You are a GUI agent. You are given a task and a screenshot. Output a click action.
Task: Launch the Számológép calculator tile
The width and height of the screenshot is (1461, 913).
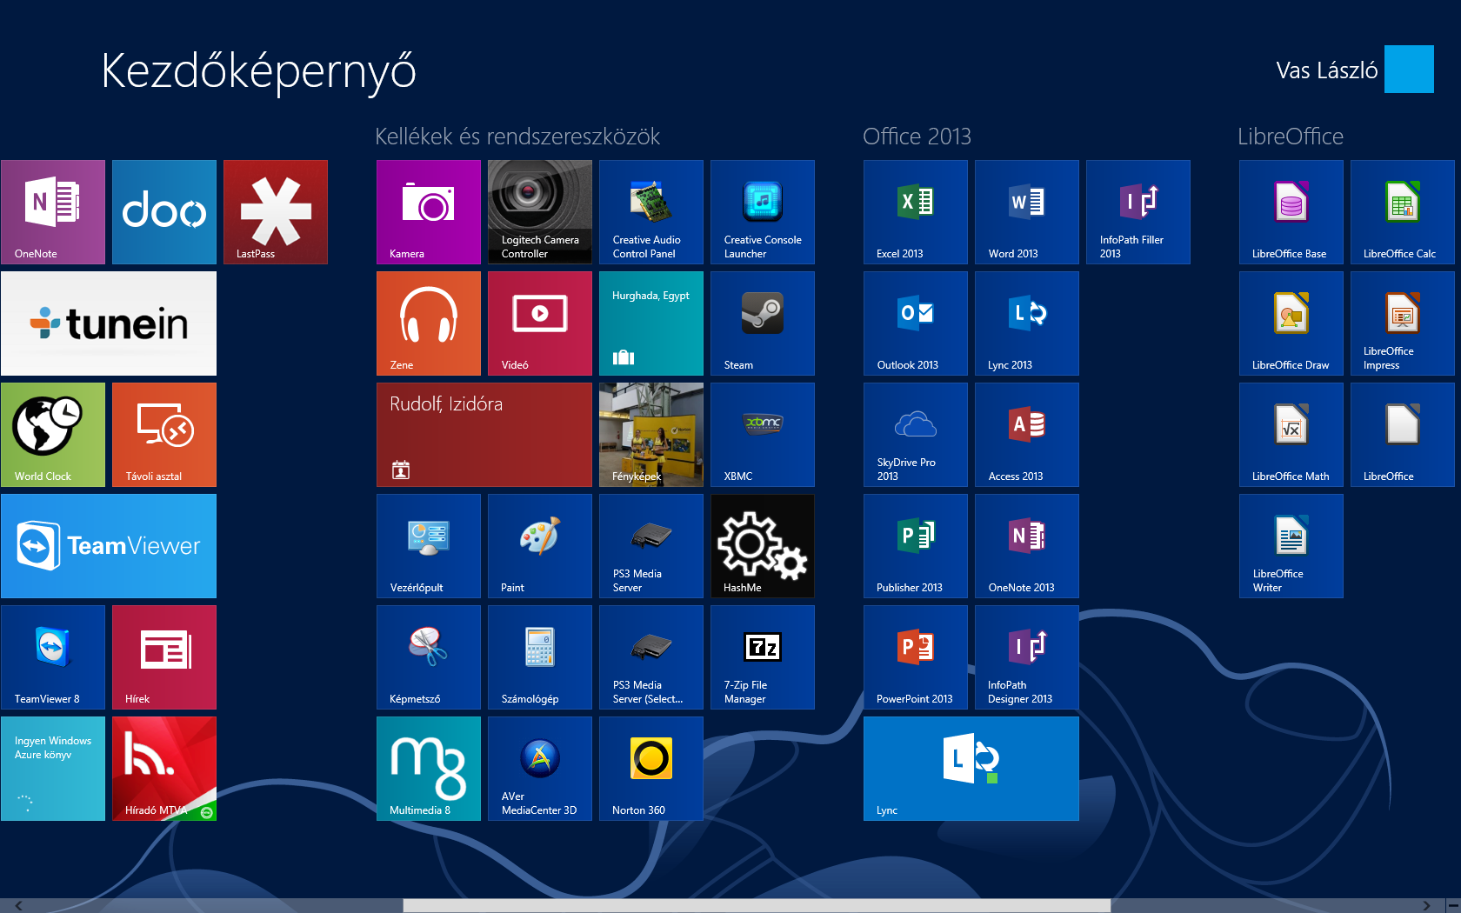click(x=540, y=657)
